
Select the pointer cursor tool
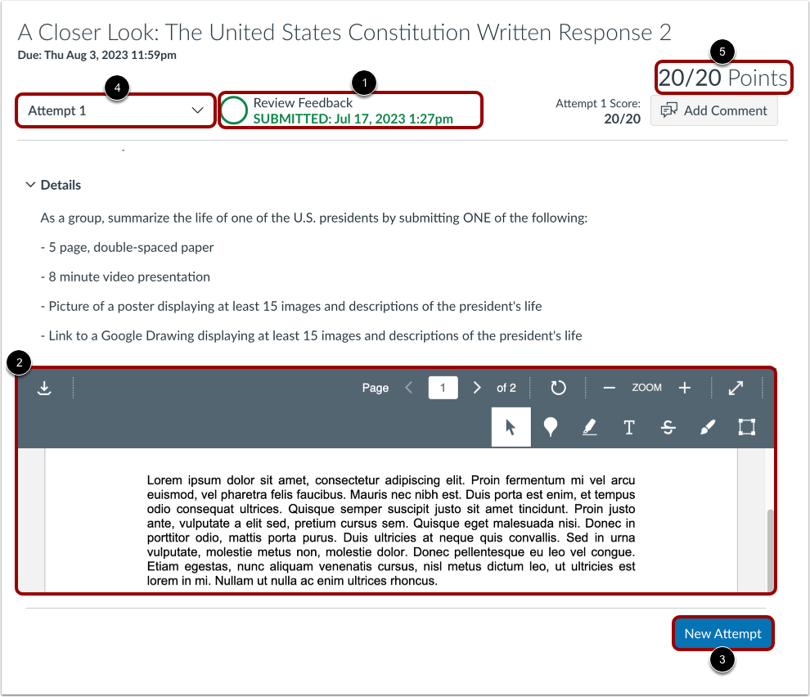pos(511,427)
